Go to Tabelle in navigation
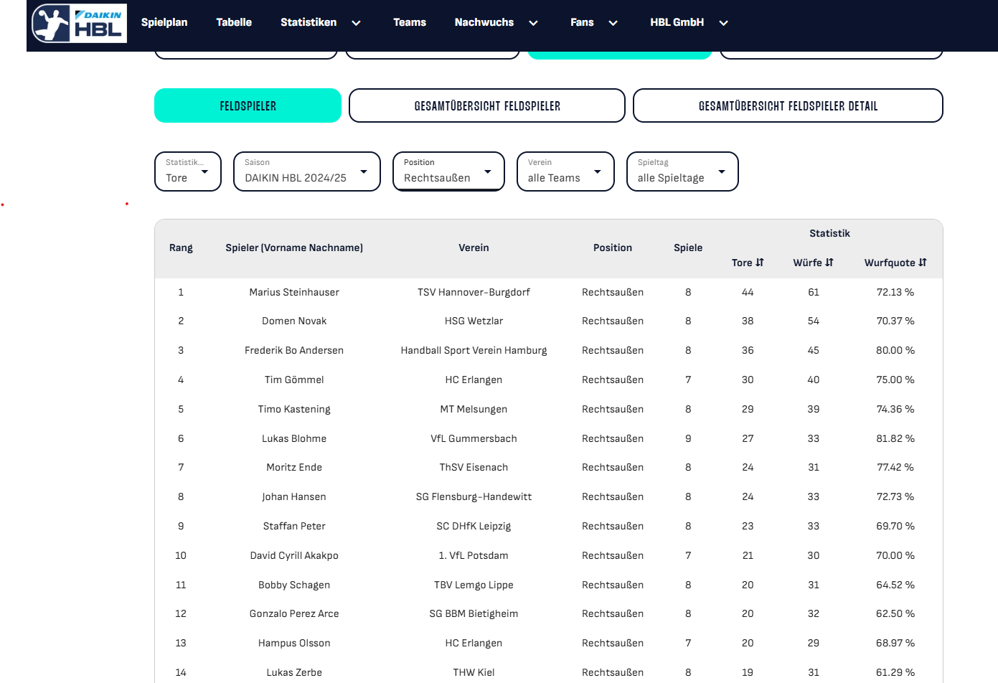Screen dimensions: 998x683 click(234, 22)
